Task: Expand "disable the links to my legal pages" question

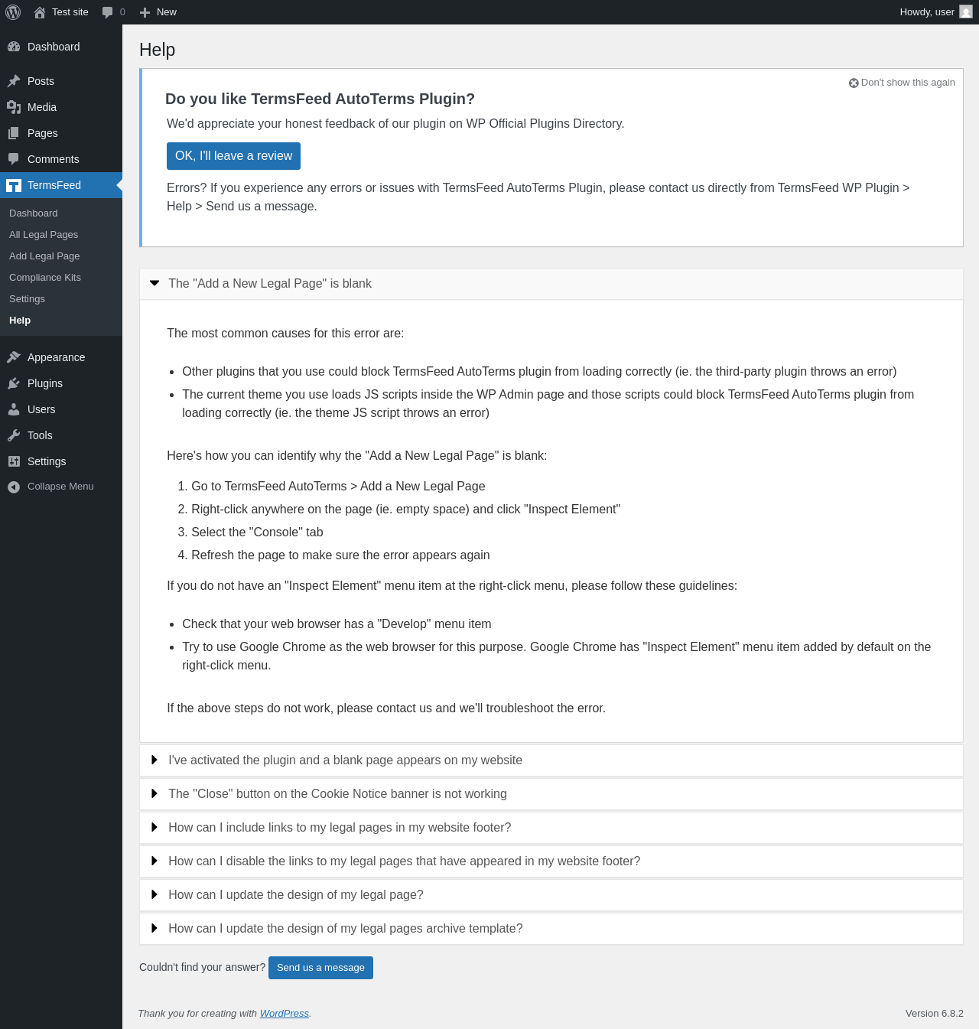Action: pos(551,861)
